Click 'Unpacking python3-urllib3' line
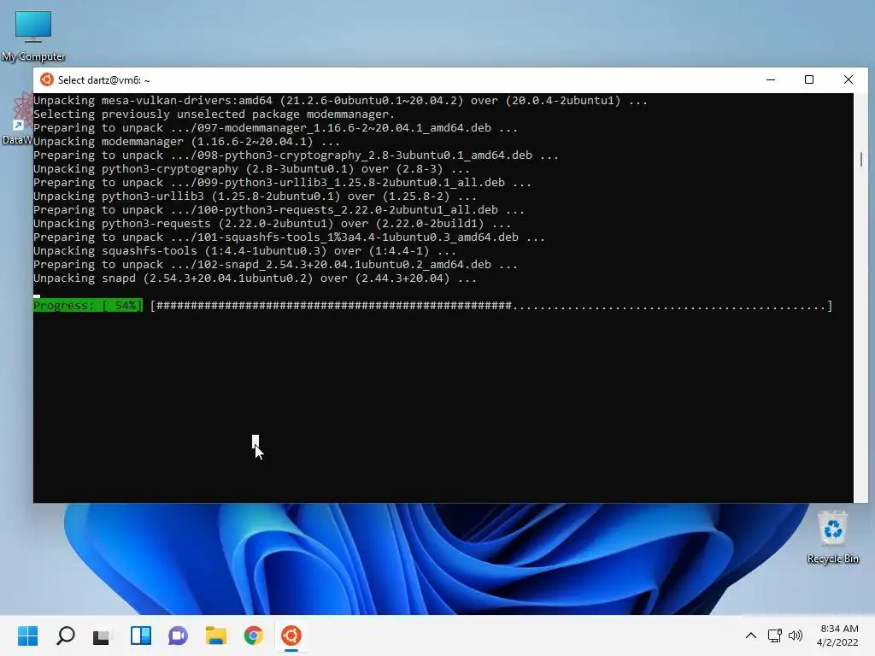This screenshot has width=875, height=656. click(255, 196)
